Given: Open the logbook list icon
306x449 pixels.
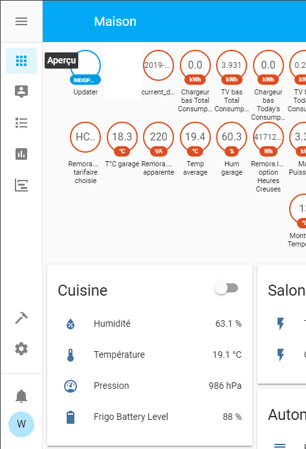Looking at the screenshot, I should pos(21,123).
